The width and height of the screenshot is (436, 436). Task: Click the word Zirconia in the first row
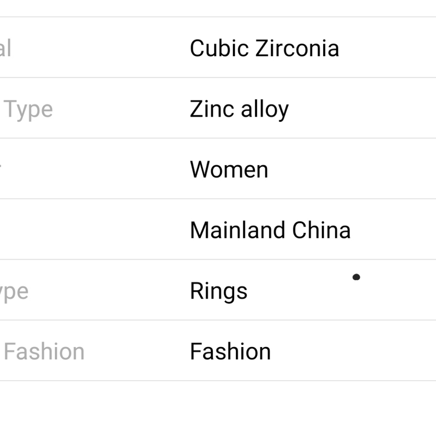297,48
